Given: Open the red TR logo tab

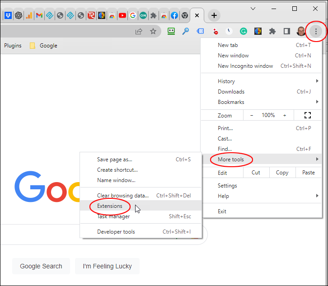Looking at the screenshot, I should point(91,15).
